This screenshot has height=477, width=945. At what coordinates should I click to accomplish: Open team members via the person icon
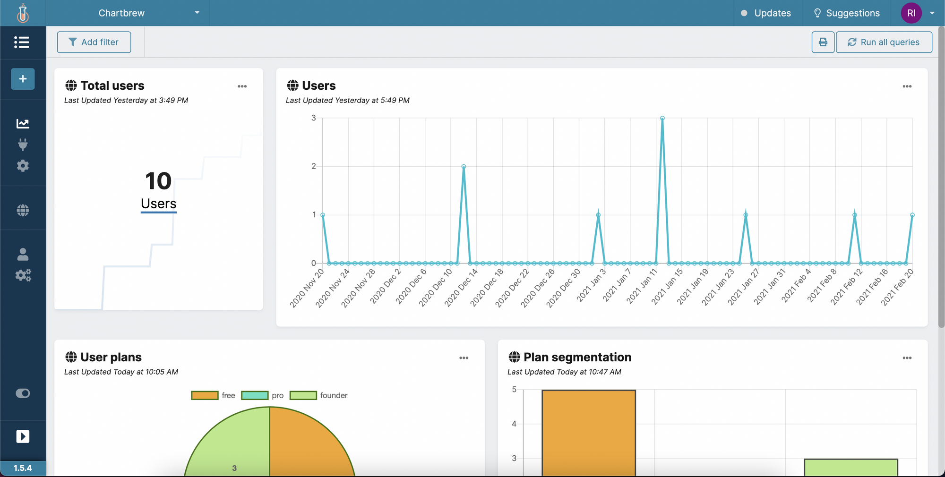[22, 255]
